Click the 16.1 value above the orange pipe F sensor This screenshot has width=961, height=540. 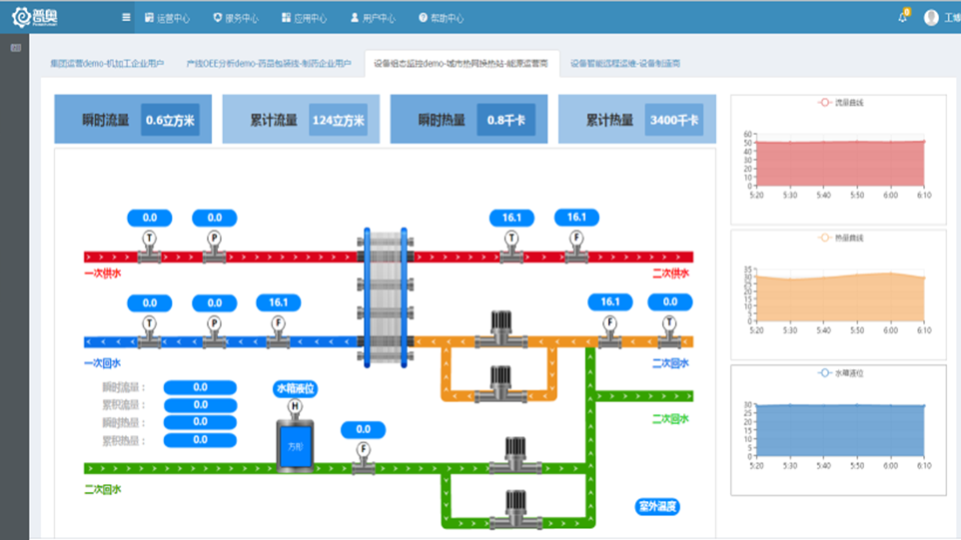click(609, 301)
